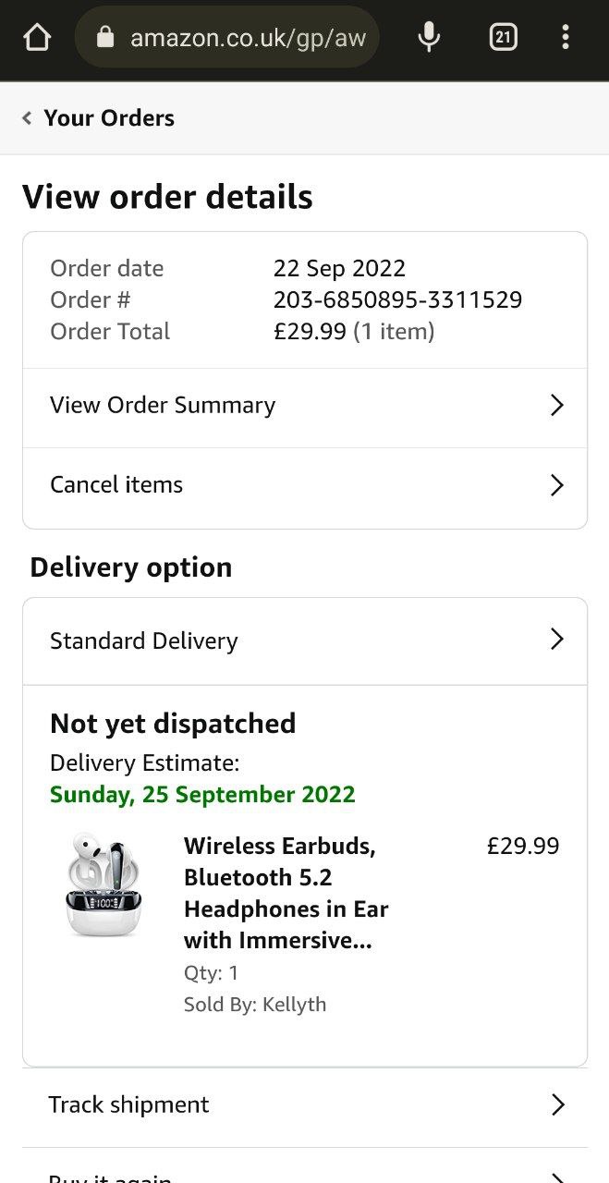The image size is (609, 1183).
Task: Open View Order Summary
Action: pos(163,406)
